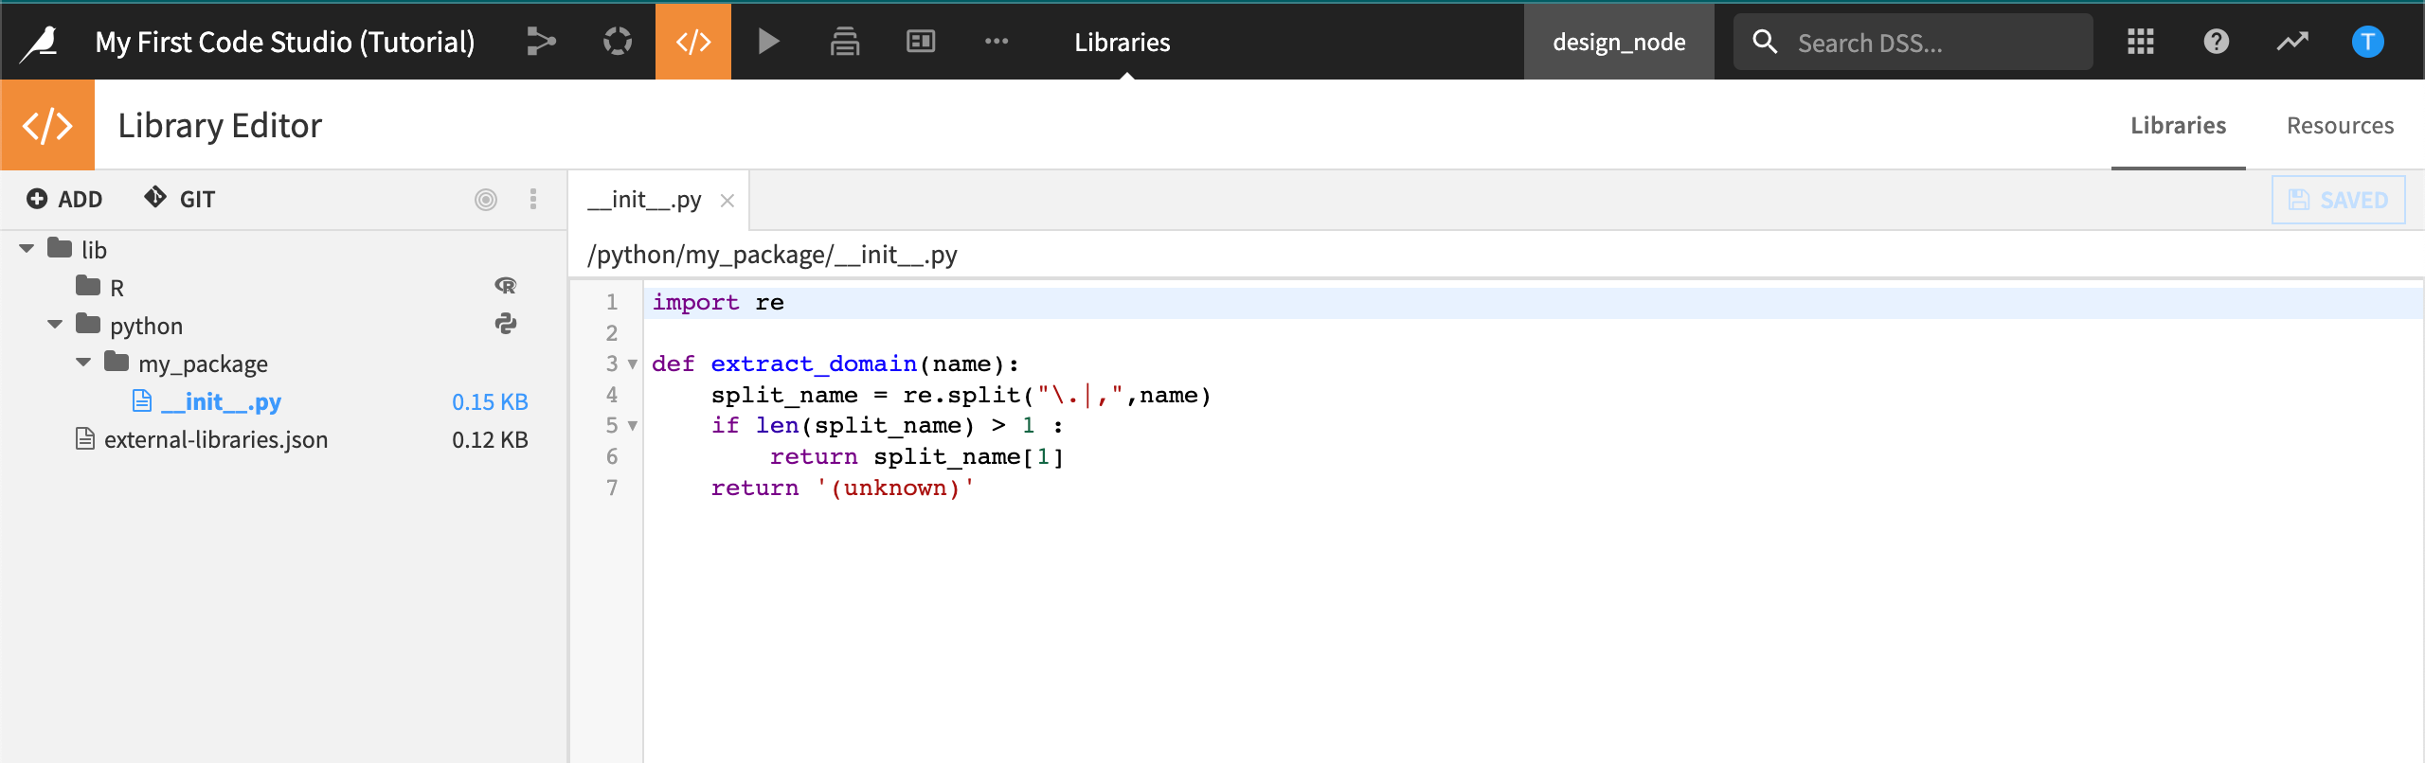Collapse the python folder

[55, 325]
